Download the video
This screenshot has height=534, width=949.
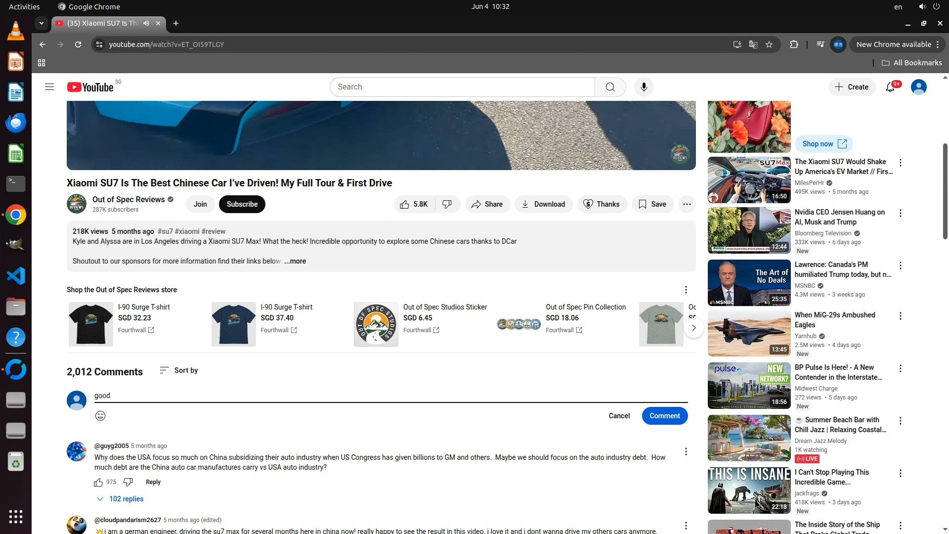[x=543, y=204]
